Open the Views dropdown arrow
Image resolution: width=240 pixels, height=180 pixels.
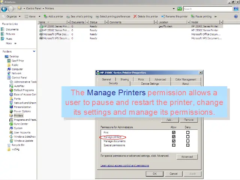[39, 16]
